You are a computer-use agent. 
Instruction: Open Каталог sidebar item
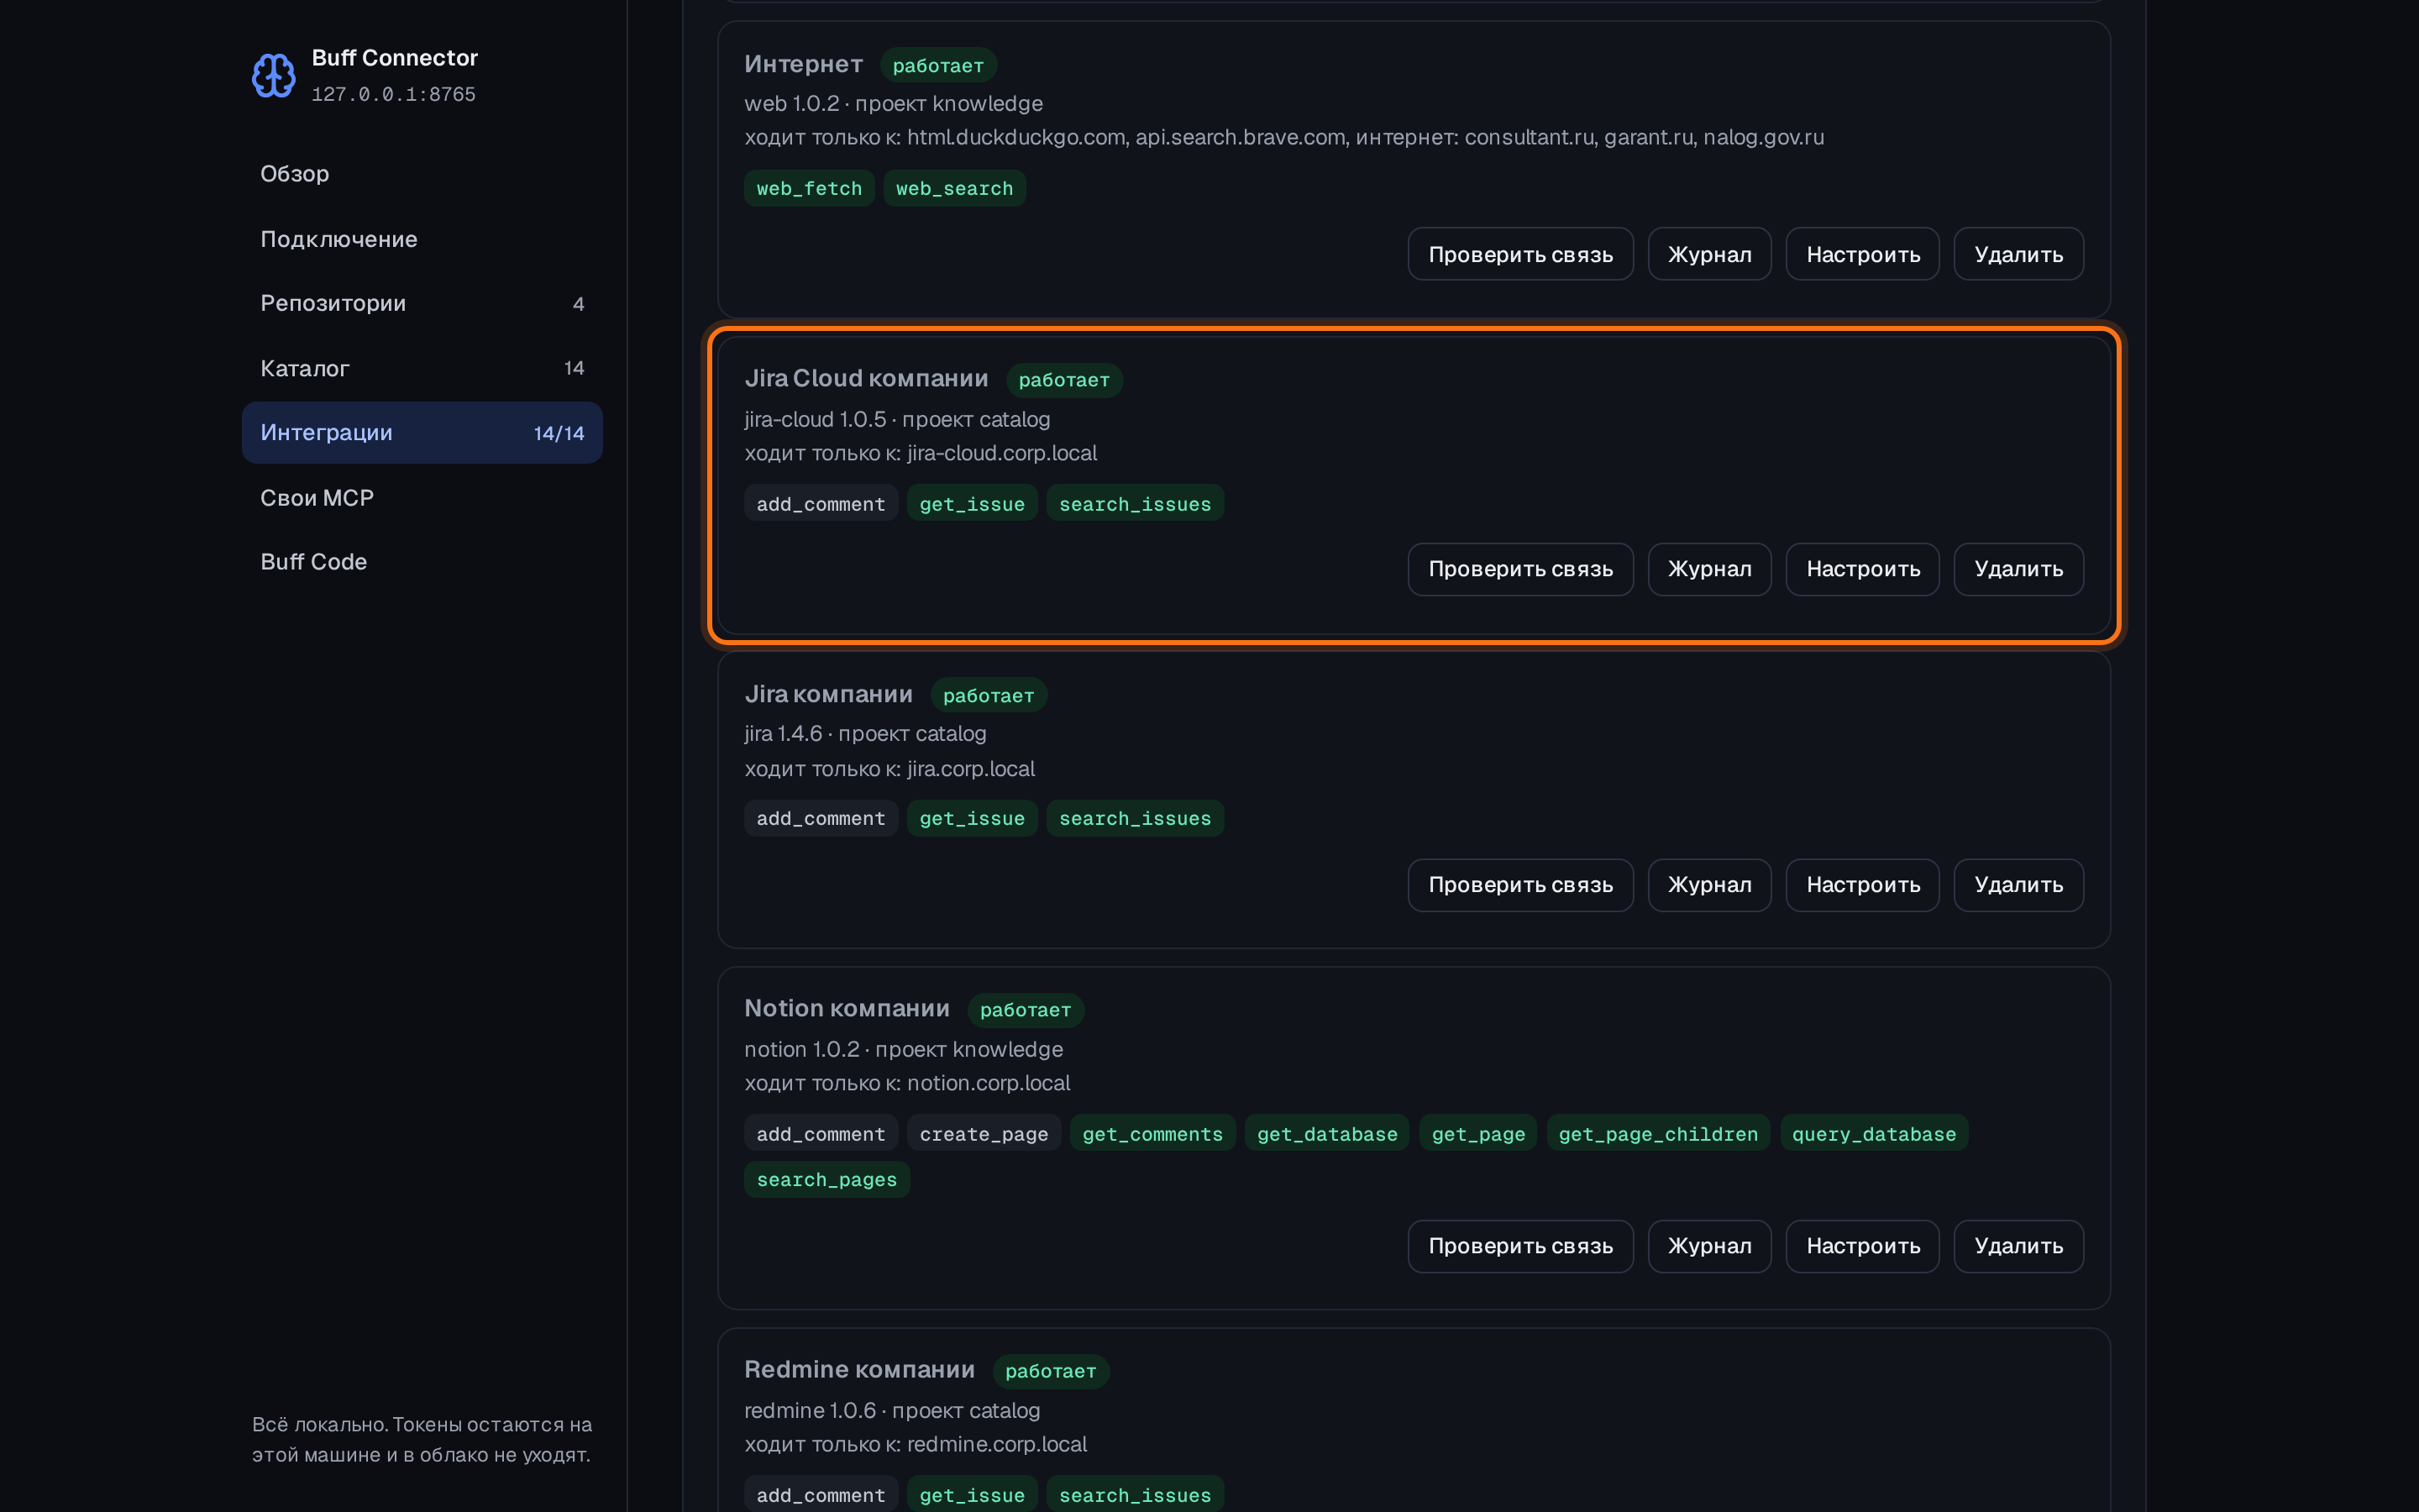coord(422,368)
